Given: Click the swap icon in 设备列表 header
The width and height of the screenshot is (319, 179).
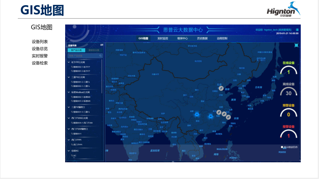Looking at the screenshot, I should click(x=102, y=45).
